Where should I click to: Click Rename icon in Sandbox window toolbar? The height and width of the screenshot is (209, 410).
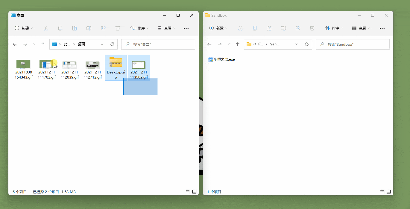pyautogui.click(x=283, y=28)
